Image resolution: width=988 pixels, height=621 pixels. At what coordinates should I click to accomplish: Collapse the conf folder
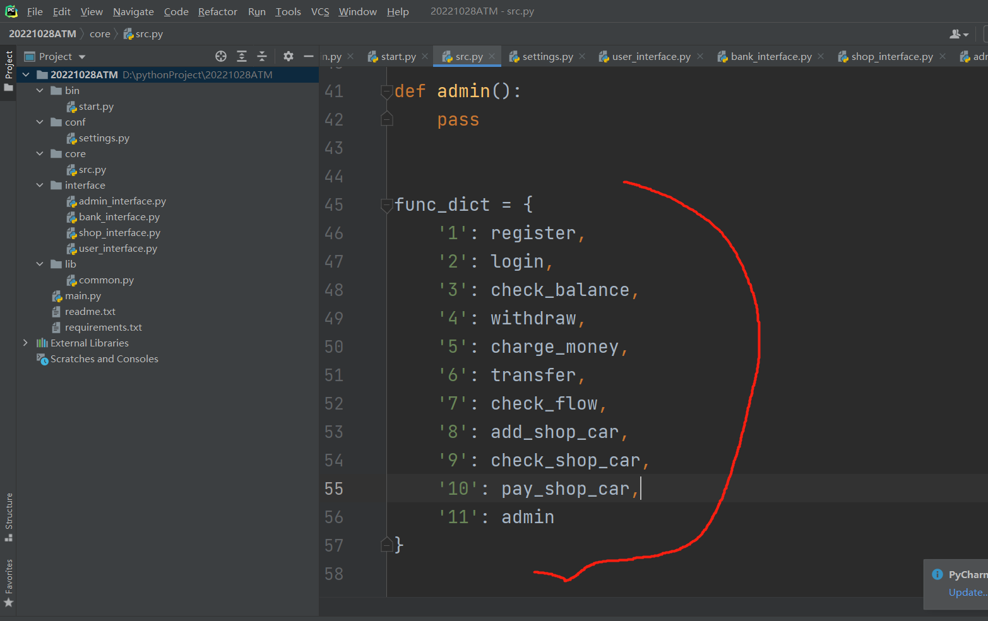[x=40, y=122]
